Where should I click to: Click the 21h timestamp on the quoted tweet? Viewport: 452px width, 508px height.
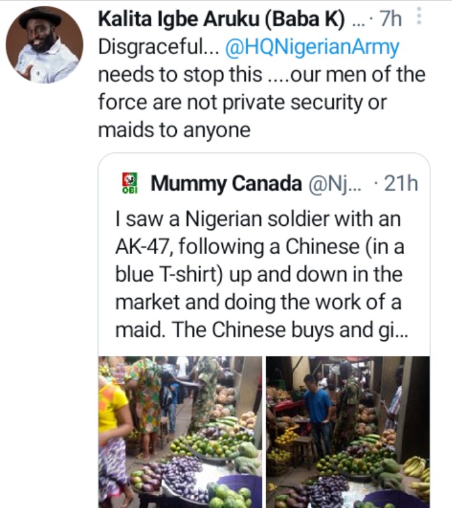click(400, 184)
